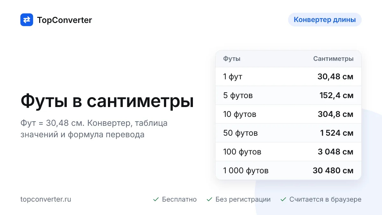Select the 3 048 см value
382x215 pixels.
[x=336, y=152]
